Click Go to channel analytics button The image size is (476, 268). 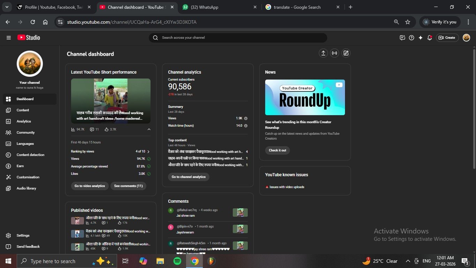coord(189,177)
